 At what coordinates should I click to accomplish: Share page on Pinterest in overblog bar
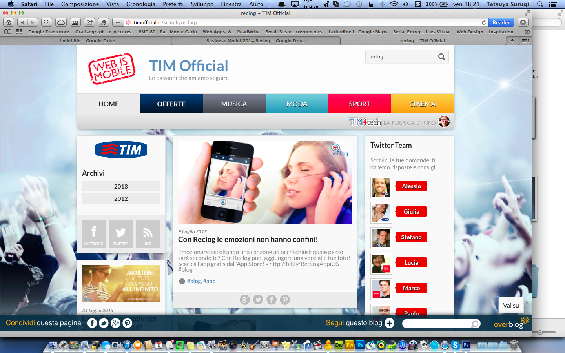pyautogui.click(x=127, y=323)
